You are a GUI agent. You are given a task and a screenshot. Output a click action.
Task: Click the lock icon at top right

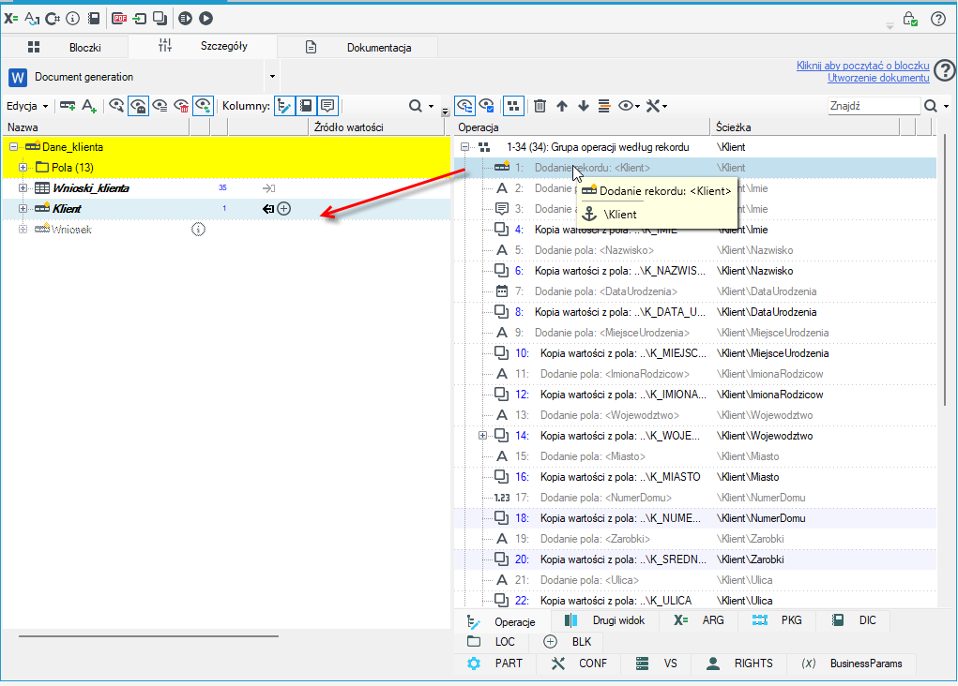(910, 19)
